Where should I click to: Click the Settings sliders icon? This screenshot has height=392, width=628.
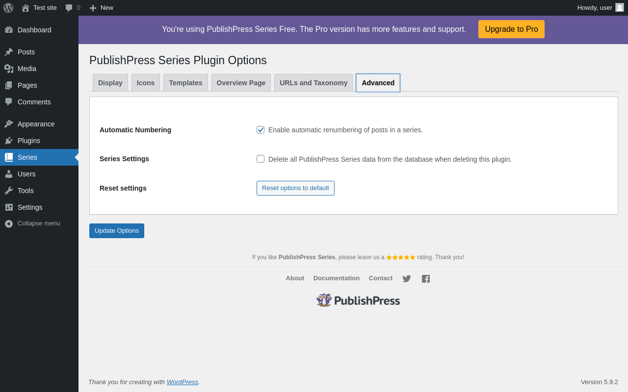(x=9, y=207)
